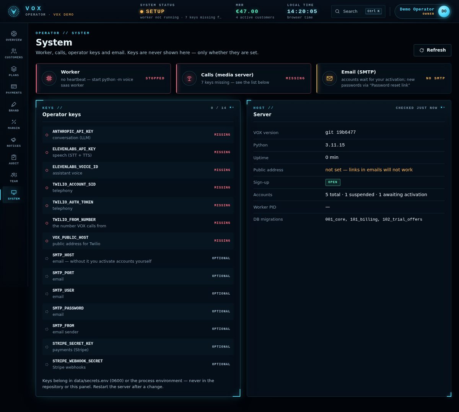Viewport: 459px width, 412px height.
Task: Click the Refresh button
Action: pyautogui.click(x=433, y=50)
